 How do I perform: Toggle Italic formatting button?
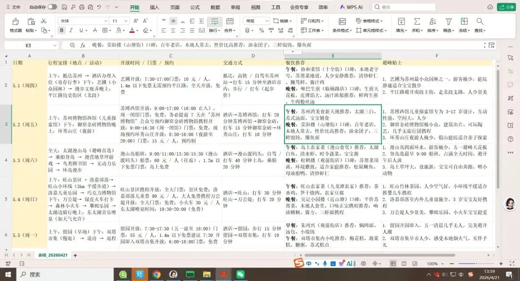tap(71, 30)
